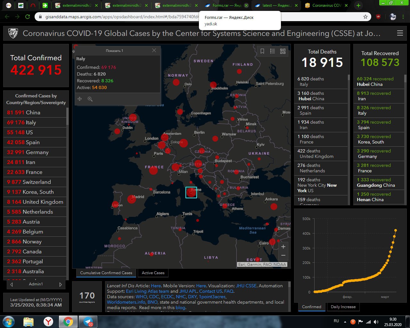
Task: Select US in confirmed cases list
Action: [x=35, y=132]
